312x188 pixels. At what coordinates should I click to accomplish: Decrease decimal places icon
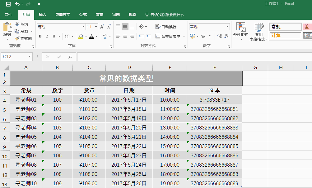(x=226, y=36)
